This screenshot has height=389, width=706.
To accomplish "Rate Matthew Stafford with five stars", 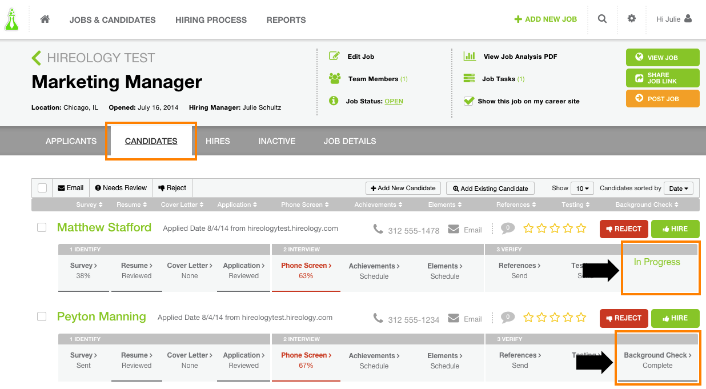I will [x=581, y=228].
